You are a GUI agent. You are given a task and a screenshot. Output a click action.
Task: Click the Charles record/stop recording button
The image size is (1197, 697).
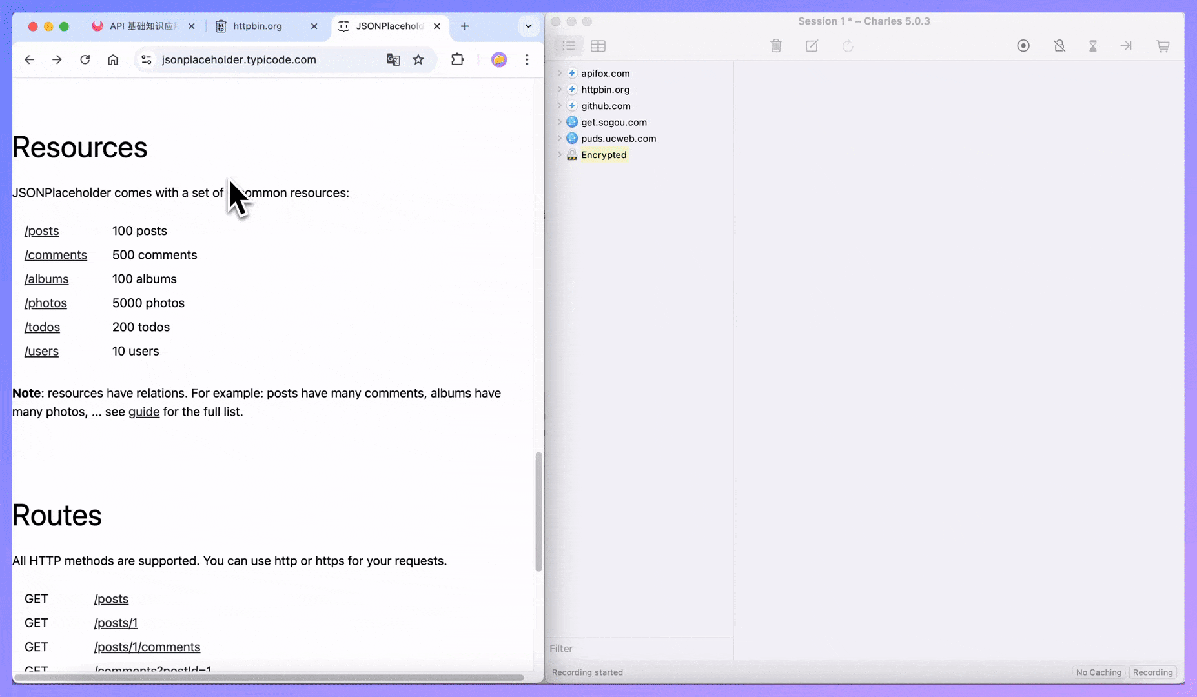(x=1023, y=46)
